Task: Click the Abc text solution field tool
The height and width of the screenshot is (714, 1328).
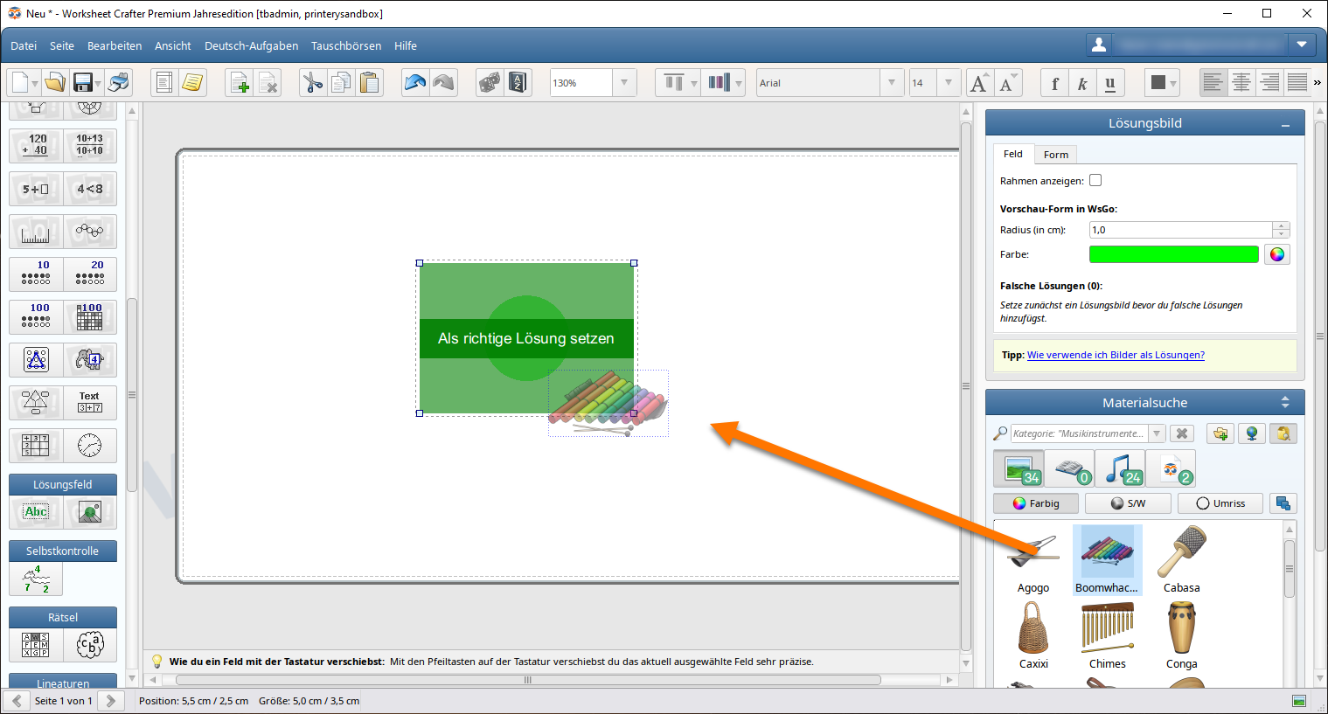Action: click(36, 512)
